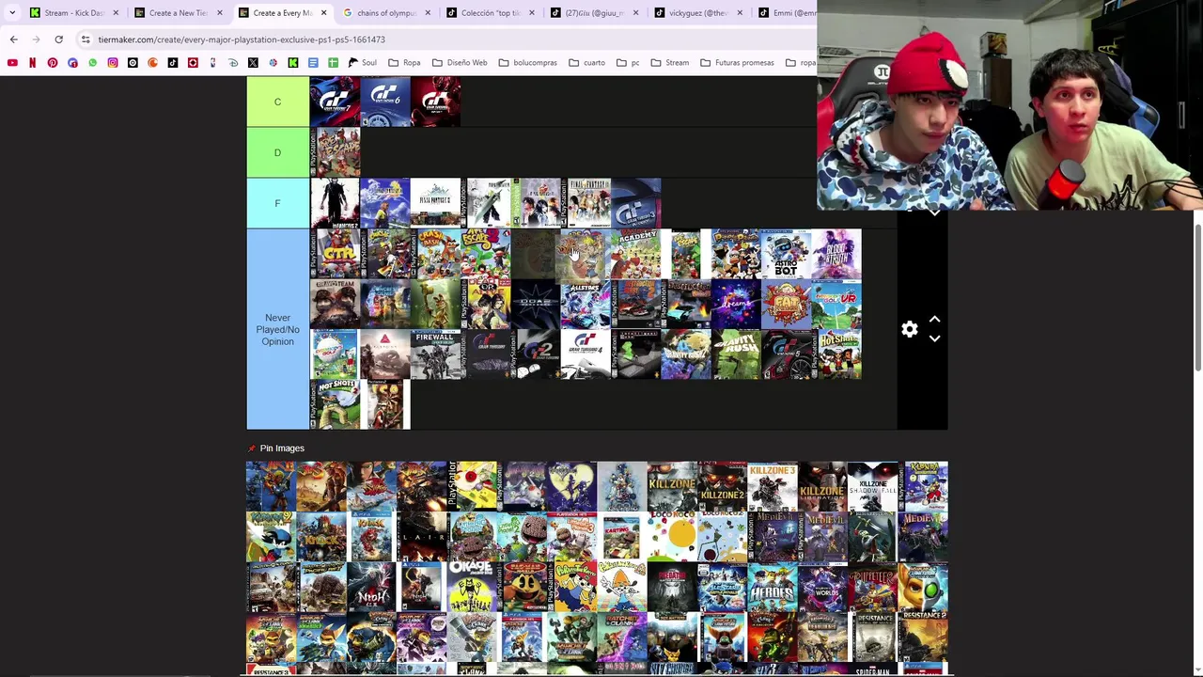Switch to Create a New Tier tab
The width and height of the screenshot is (1203, 677).
(x=177, y=13)
